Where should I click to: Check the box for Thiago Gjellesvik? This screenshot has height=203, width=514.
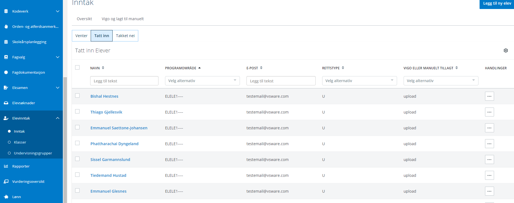77,111
